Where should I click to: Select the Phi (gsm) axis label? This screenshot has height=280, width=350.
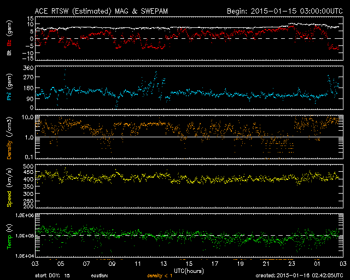9,87
